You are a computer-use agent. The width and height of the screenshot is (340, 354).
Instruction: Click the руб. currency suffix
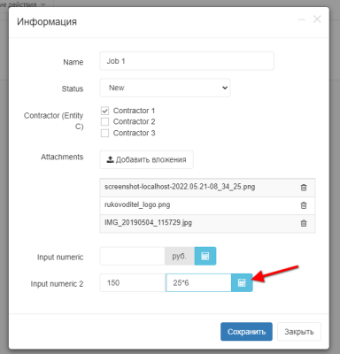click(x=180, y=256)
